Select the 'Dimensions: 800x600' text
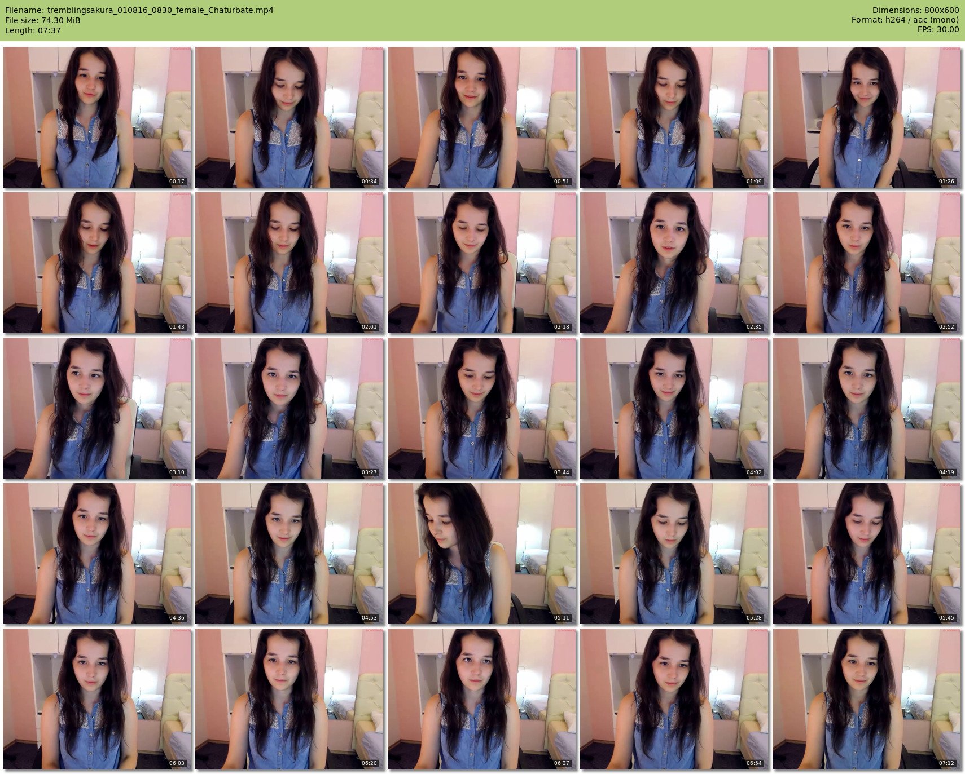965x774 pixels. 915,10
